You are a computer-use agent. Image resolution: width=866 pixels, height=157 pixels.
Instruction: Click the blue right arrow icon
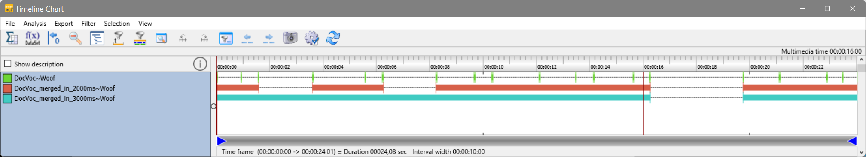click(x=269, y=39)
